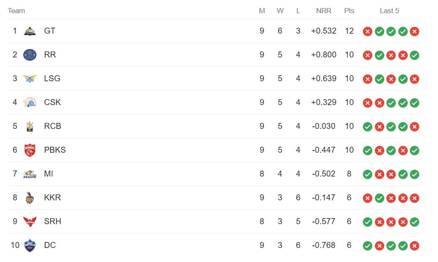Click the Team column header

click(16, 11)
